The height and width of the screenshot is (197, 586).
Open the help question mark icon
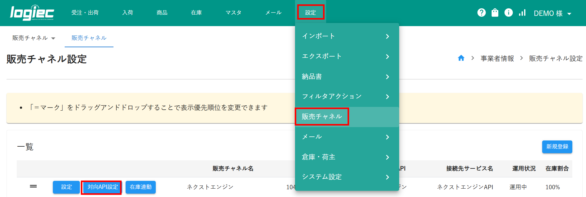point(482,13)
